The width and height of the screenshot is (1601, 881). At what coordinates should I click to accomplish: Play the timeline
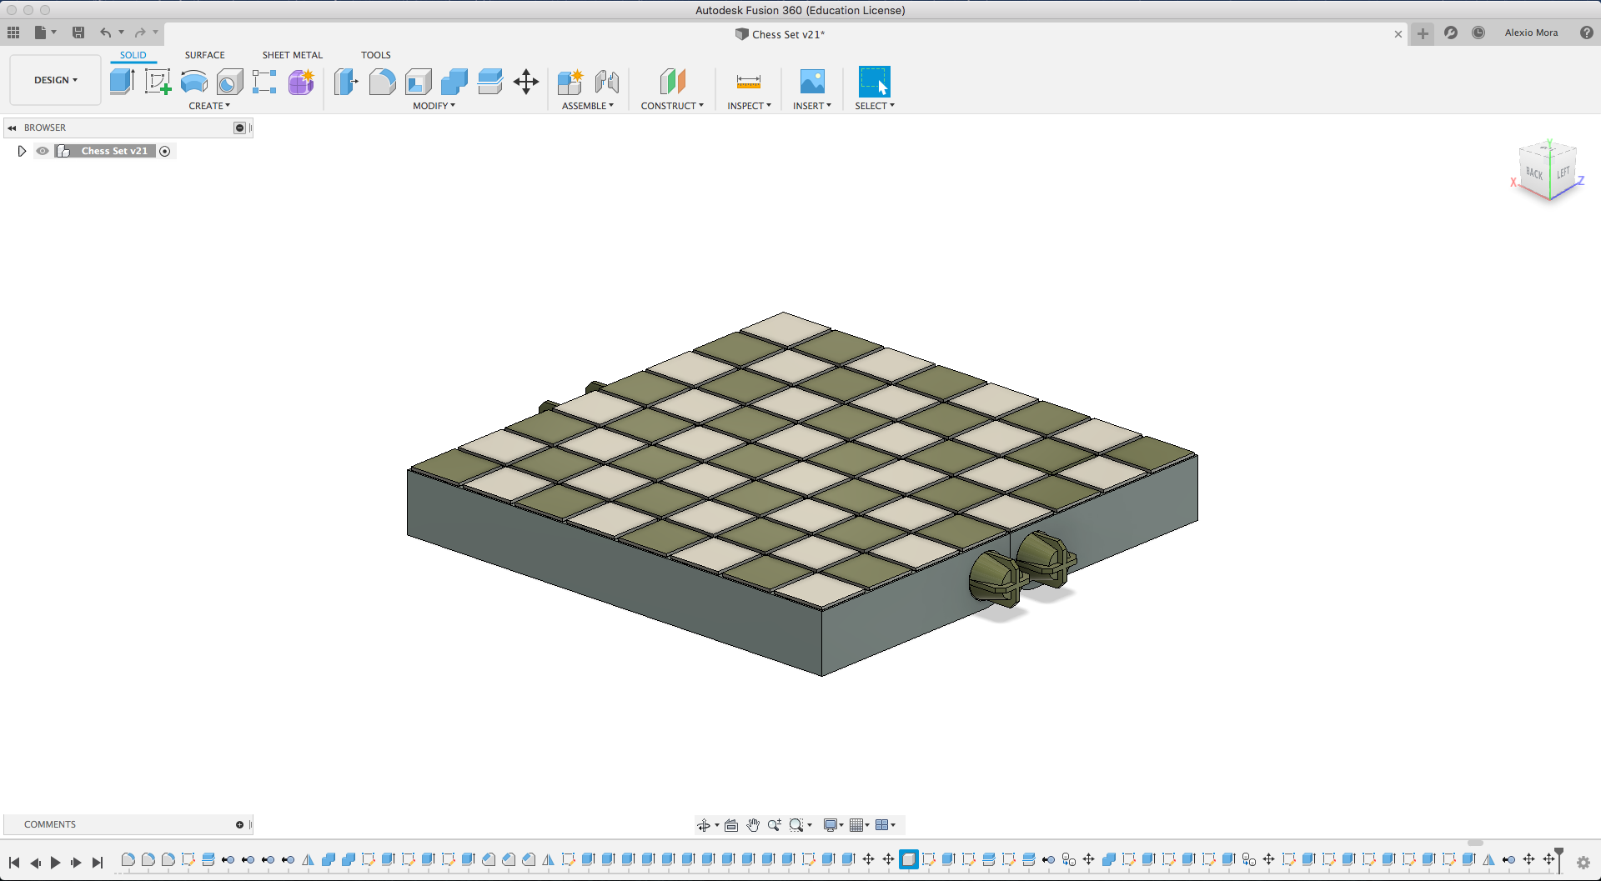(x=56, y=863)
